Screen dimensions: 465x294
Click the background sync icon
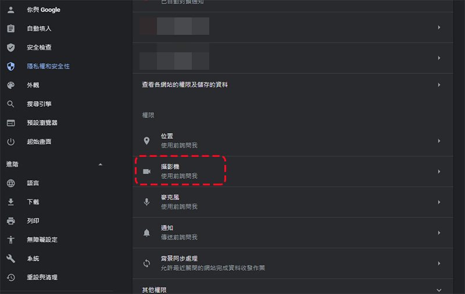point(146,263)
